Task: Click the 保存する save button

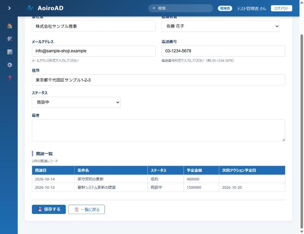Action: [49, 209]
